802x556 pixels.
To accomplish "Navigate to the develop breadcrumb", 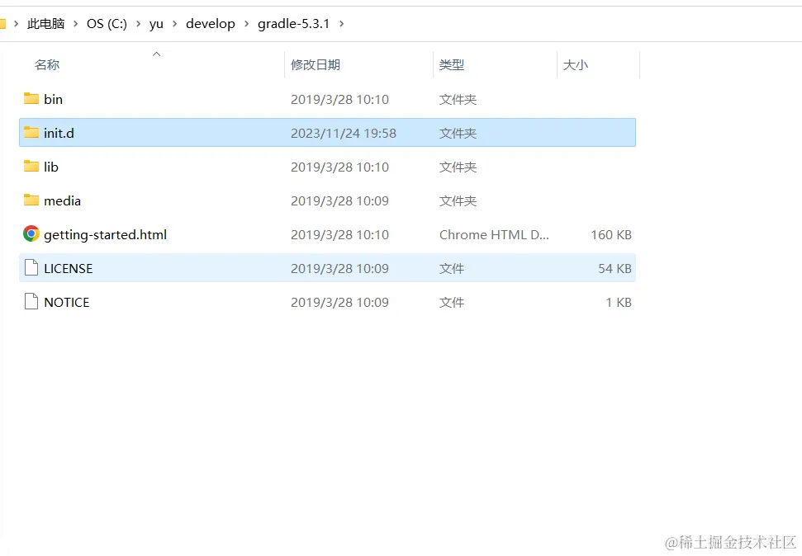I will pos(211,23).
